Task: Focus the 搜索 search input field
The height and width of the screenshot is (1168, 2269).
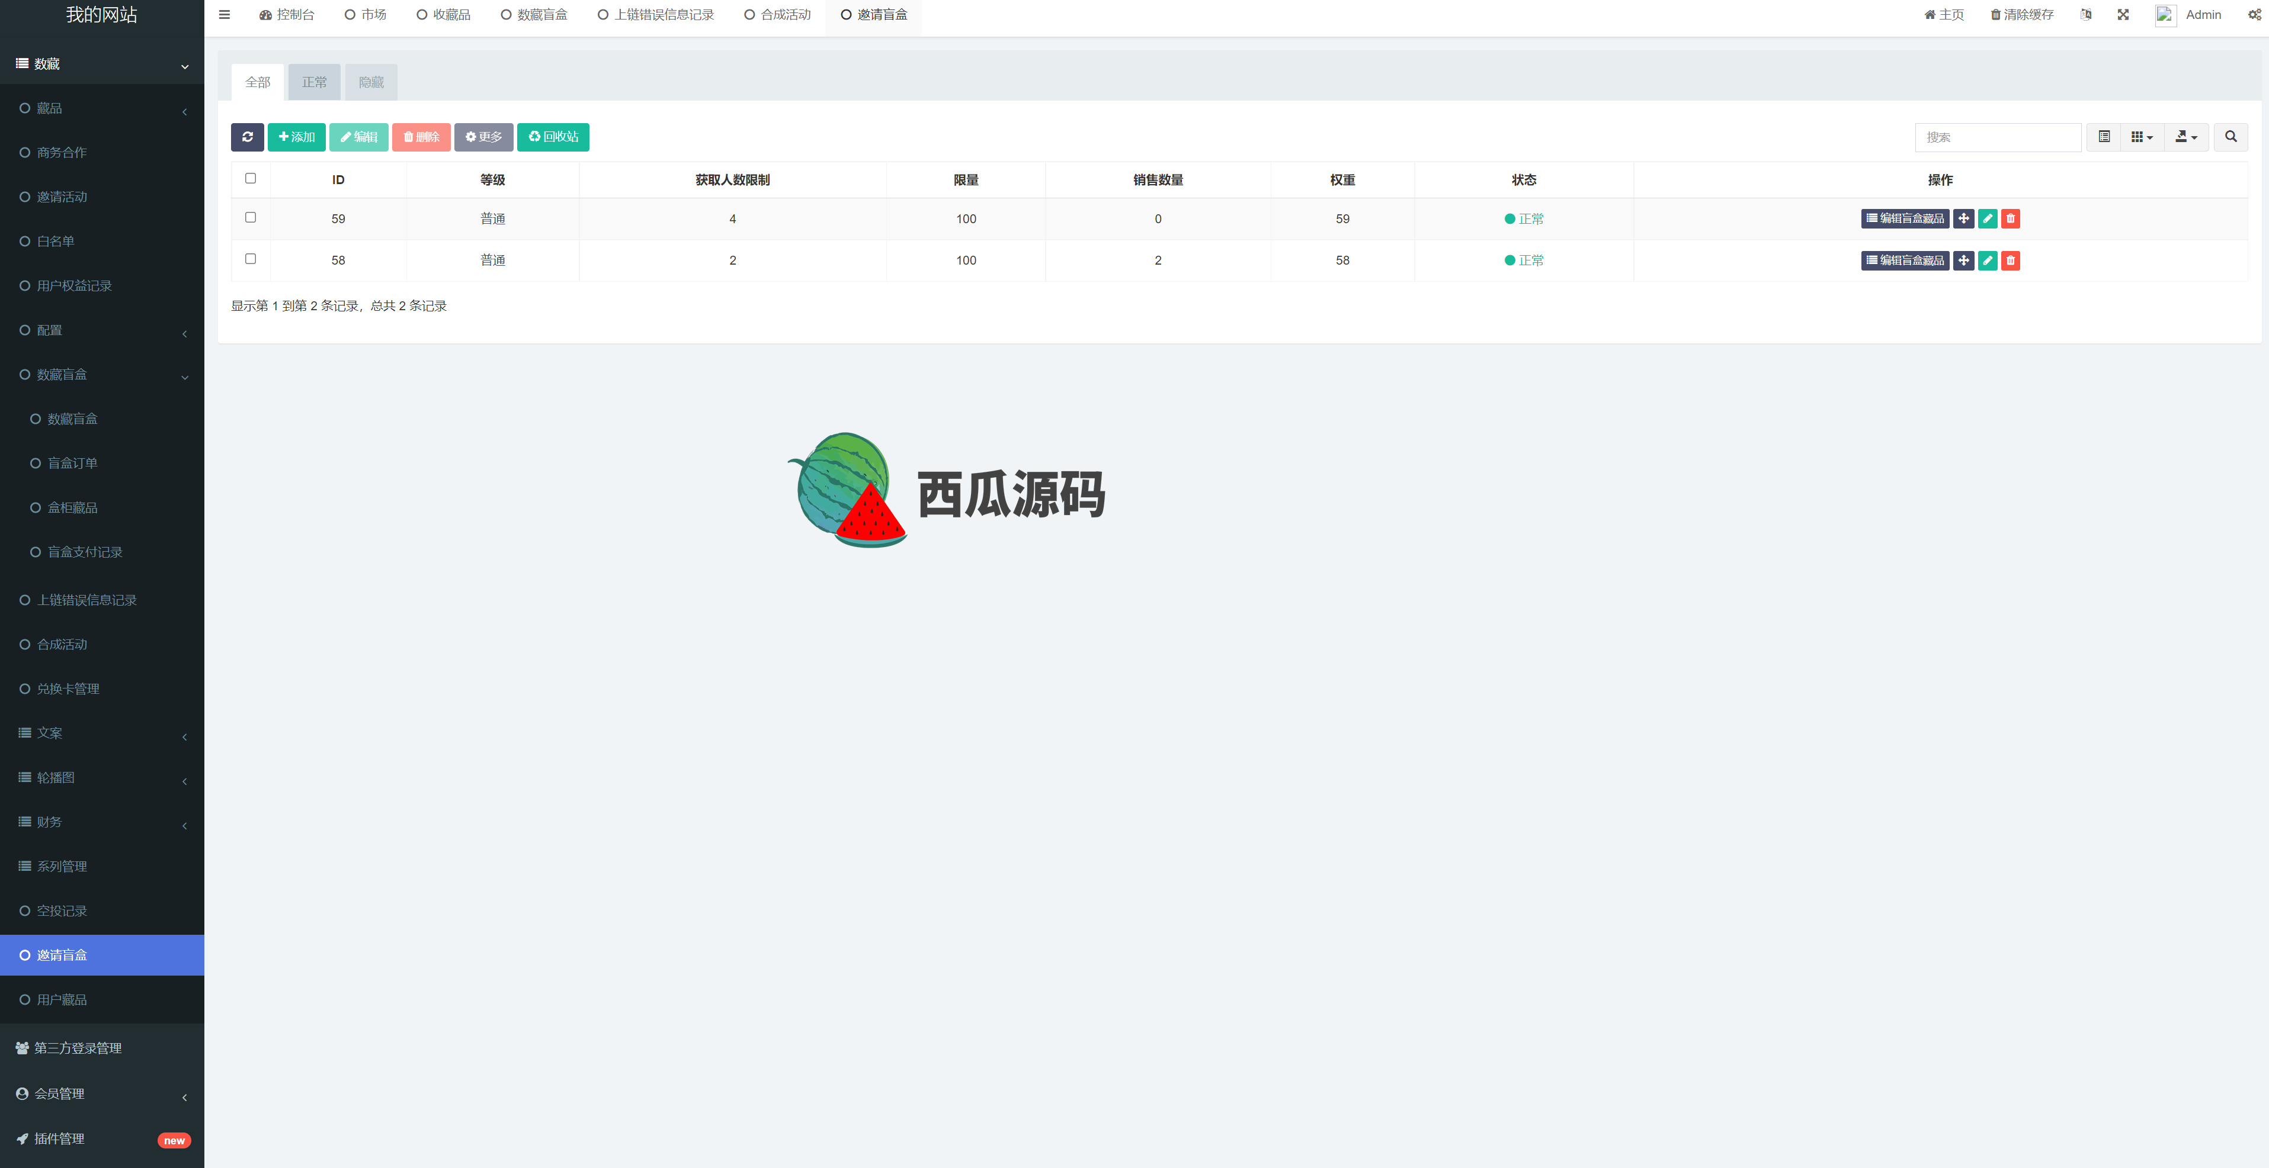Action: coord(1998,137)
